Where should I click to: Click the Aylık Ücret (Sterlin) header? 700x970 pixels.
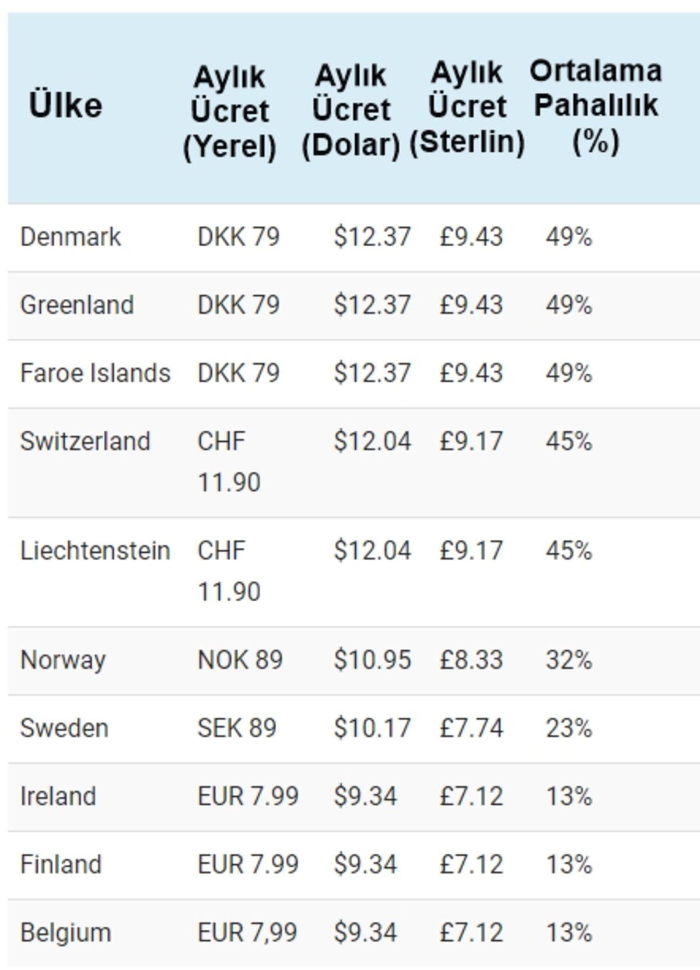467,107
